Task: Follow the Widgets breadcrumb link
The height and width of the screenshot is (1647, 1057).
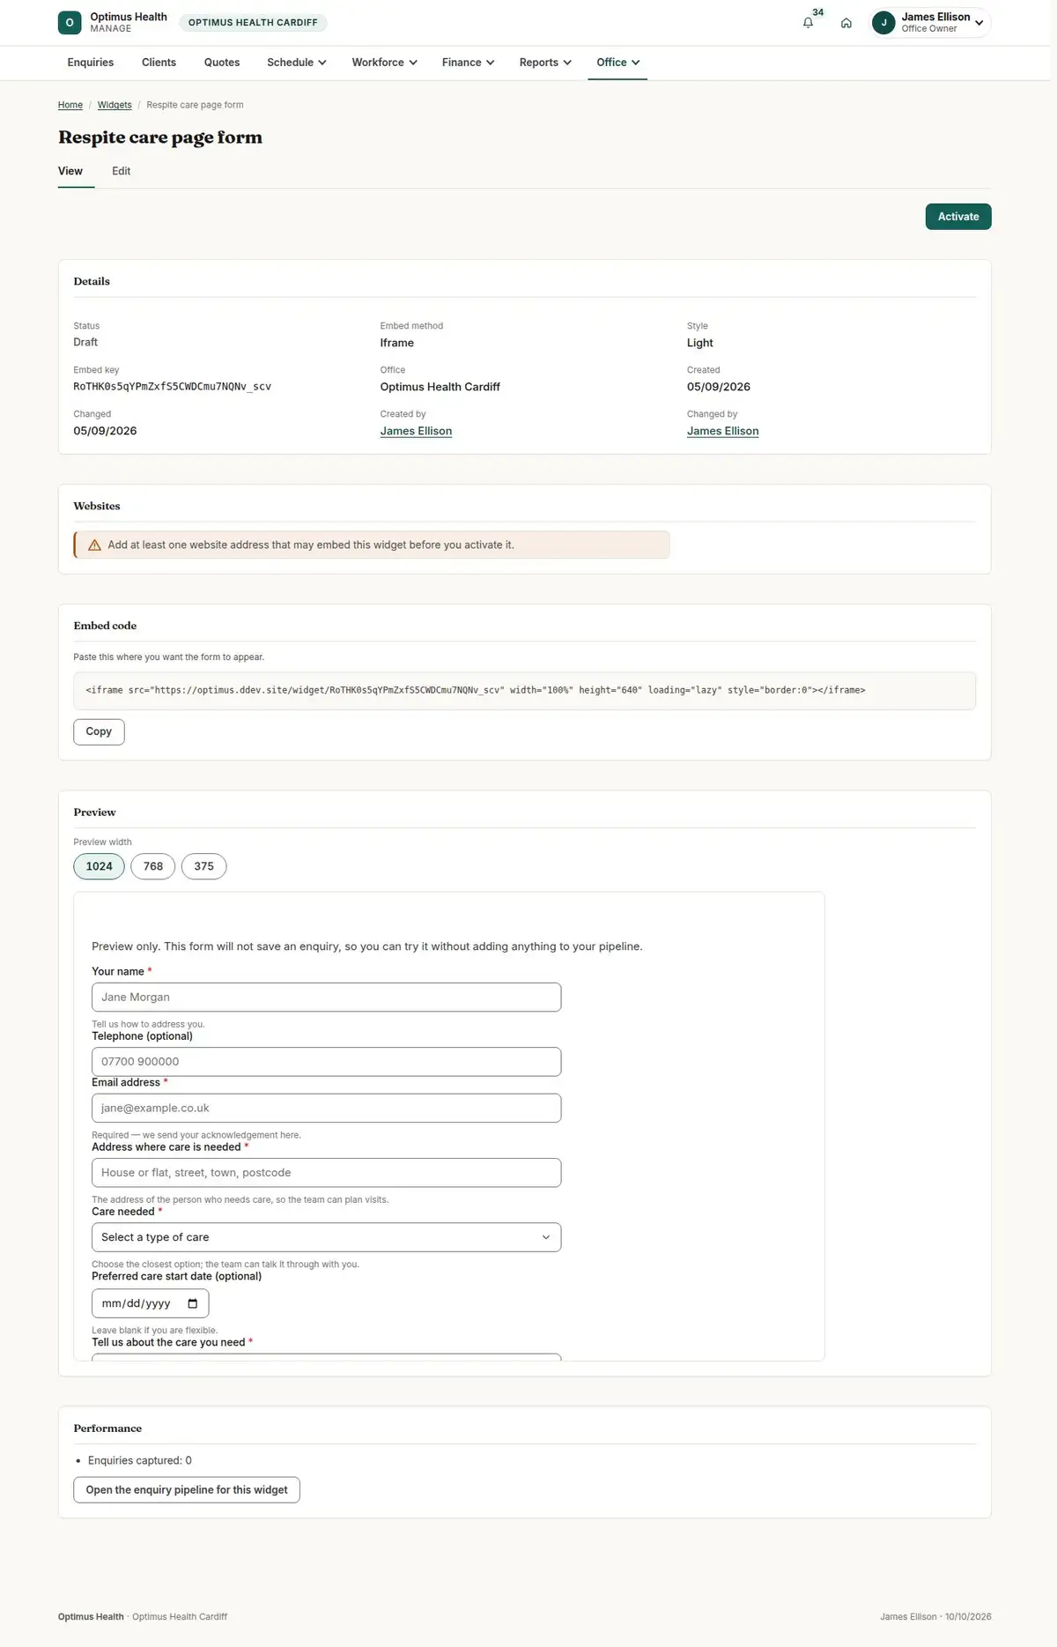Action: pyautogui.click(x=115, y=105)
